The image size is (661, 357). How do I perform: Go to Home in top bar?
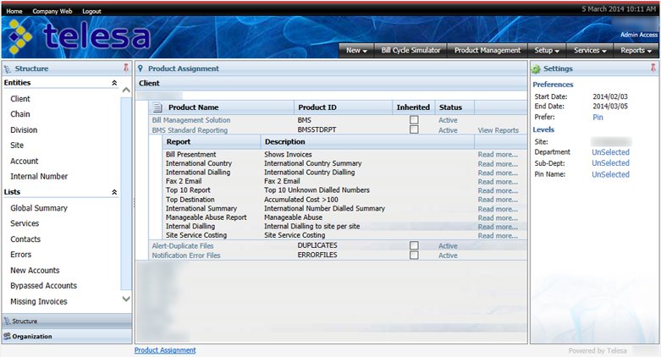[14, 11]
